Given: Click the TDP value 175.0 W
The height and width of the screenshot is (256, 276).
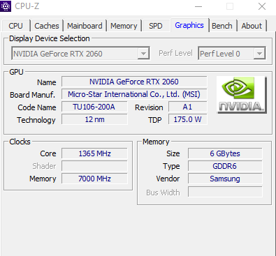Looking at the screenshot, I should click(188, 119).
